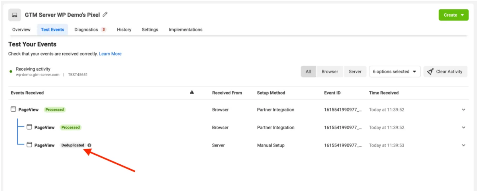Click Processed badge on nested PageView
The height and width of the screenshot is (191, 477).
[70, 127]
